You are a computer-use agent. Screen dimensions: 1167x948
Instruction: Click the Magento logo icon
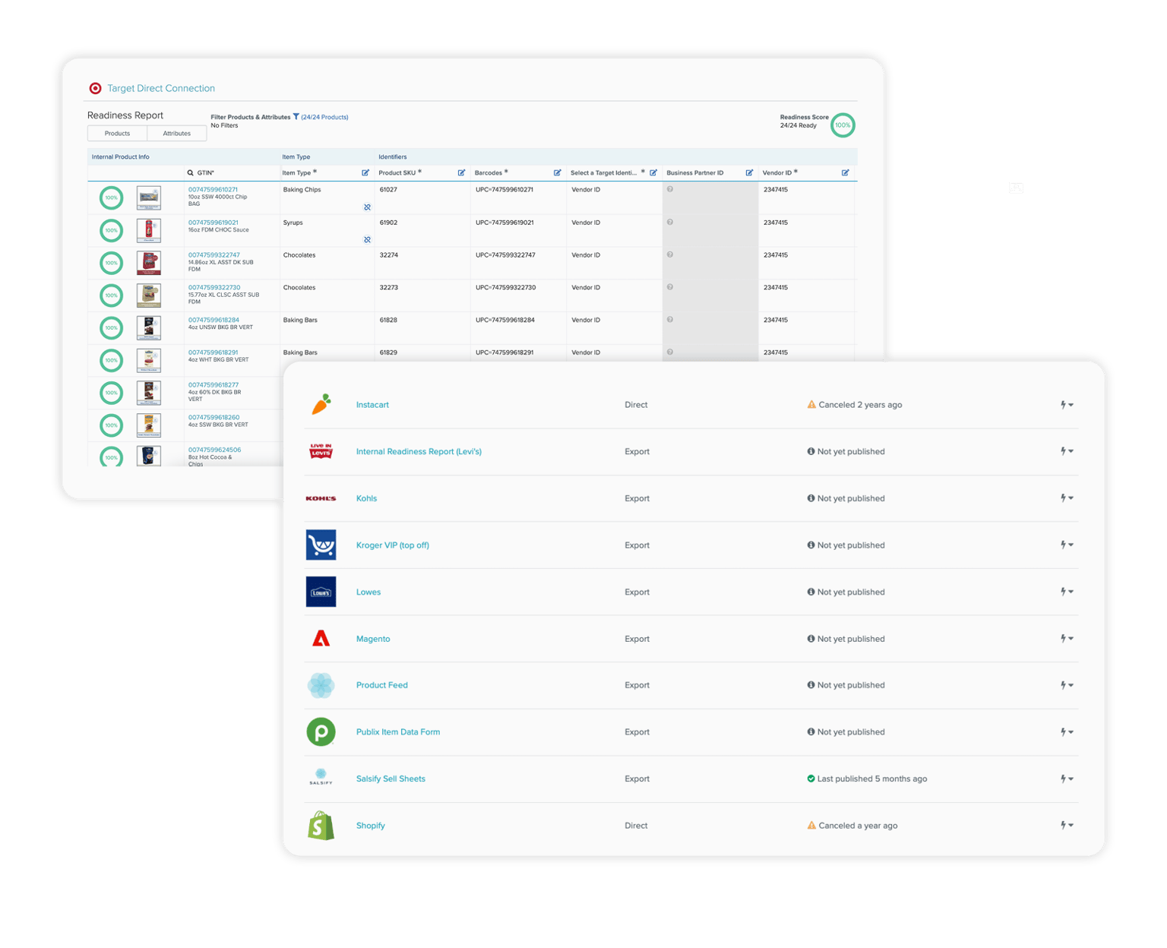tap(321, 638)
